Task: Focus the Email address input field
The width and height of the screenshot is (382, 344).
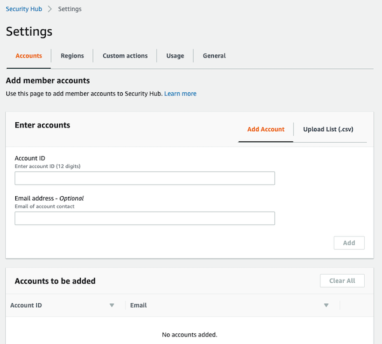Action: coord(145,219)
